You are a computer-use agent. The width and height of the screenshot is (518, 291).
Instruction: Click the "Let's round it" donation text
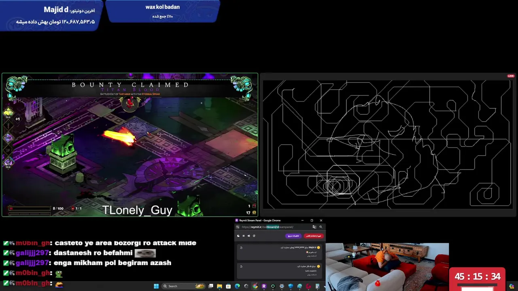(311, 271)
